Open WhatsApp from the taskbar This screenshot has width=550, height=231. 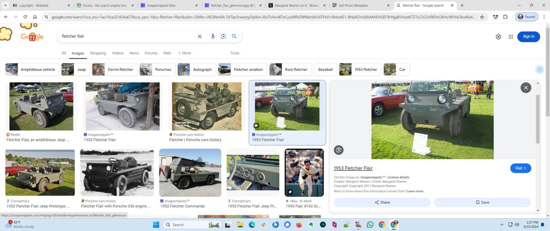click(x=370, y=225)
